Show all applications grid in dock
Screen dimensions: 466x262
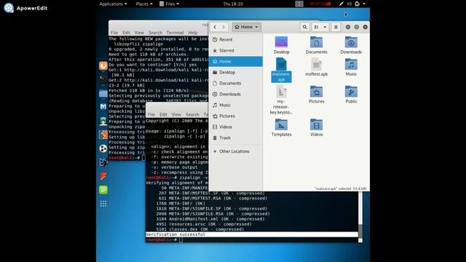(x=103, y=204)
